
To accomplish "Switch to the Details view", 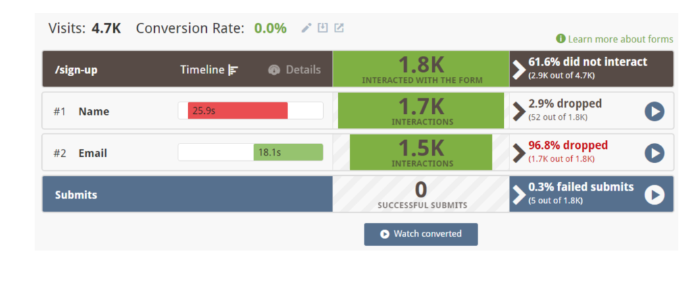I will [295, 70].
